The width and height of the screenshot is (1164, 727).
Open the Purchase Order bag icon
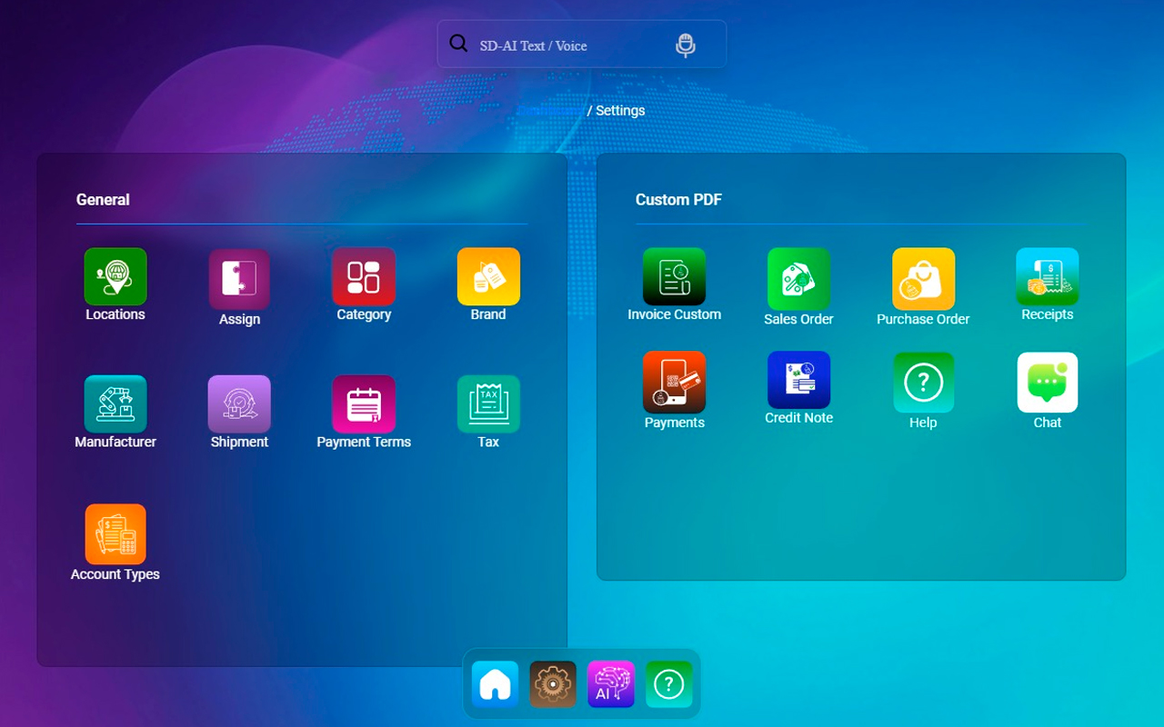[x=923, y=278]
